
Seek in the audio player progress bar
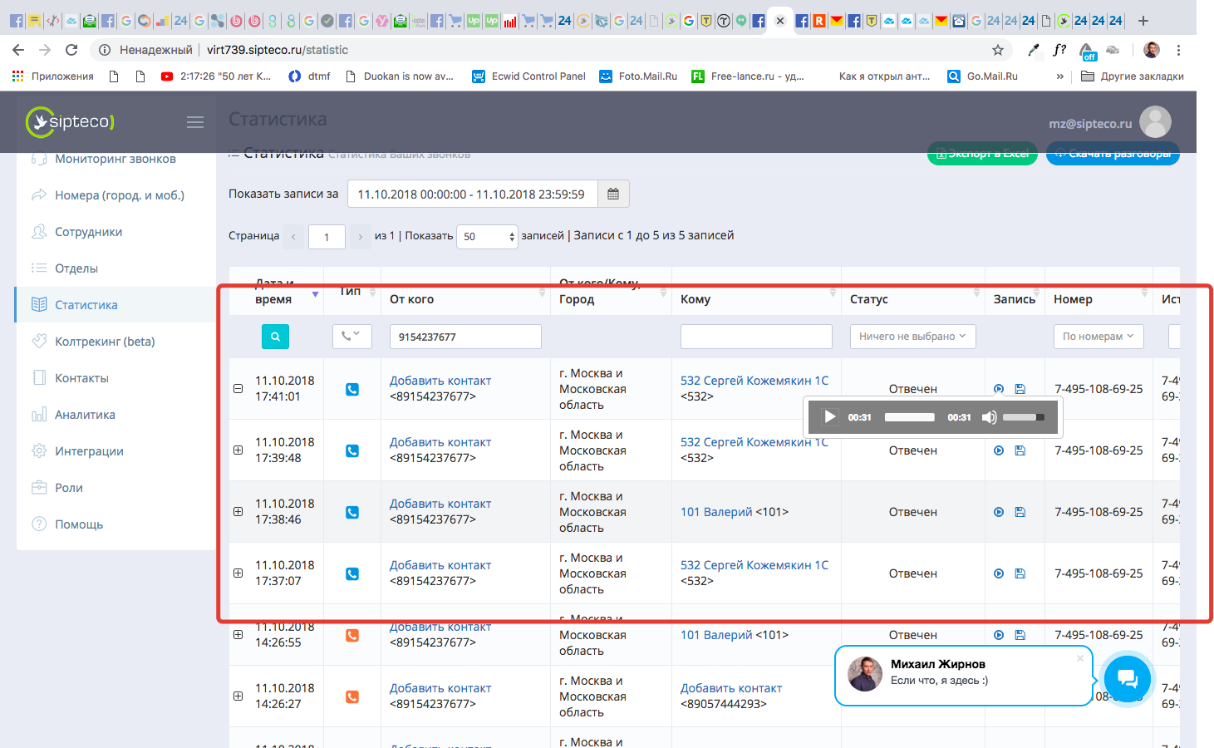pyautogui.click(x=910, y=417)
